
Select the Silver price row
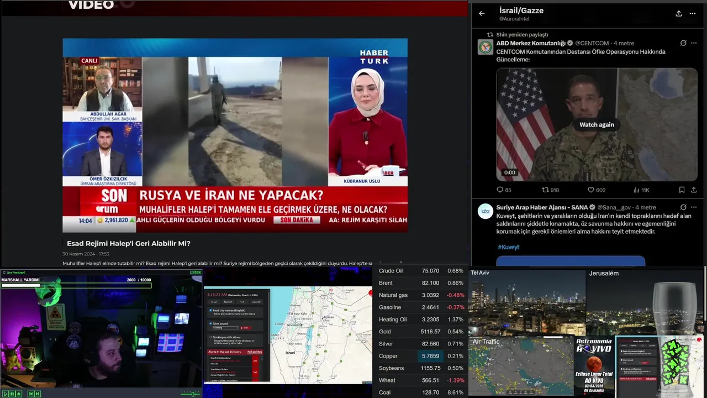pos(421,344)
